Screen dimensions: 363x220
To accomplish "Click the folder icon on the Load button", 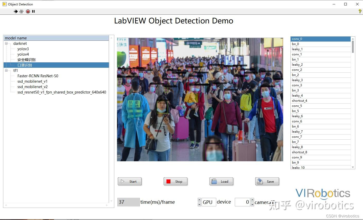I will 214,181.
